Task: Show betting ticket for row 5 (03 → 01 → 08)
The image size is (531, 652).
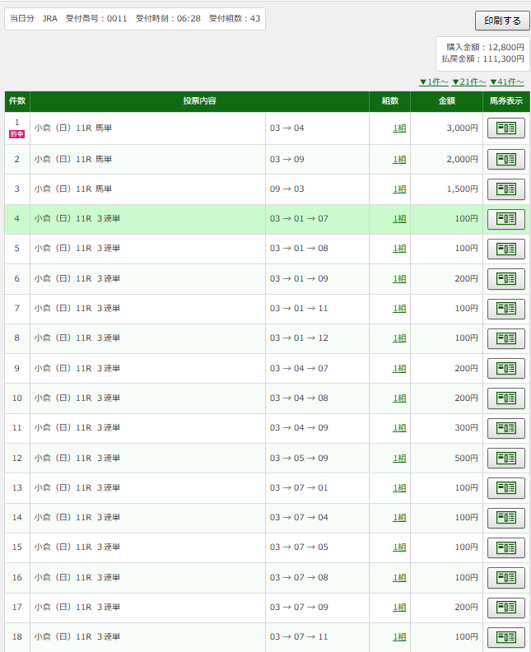Action: 506,249
